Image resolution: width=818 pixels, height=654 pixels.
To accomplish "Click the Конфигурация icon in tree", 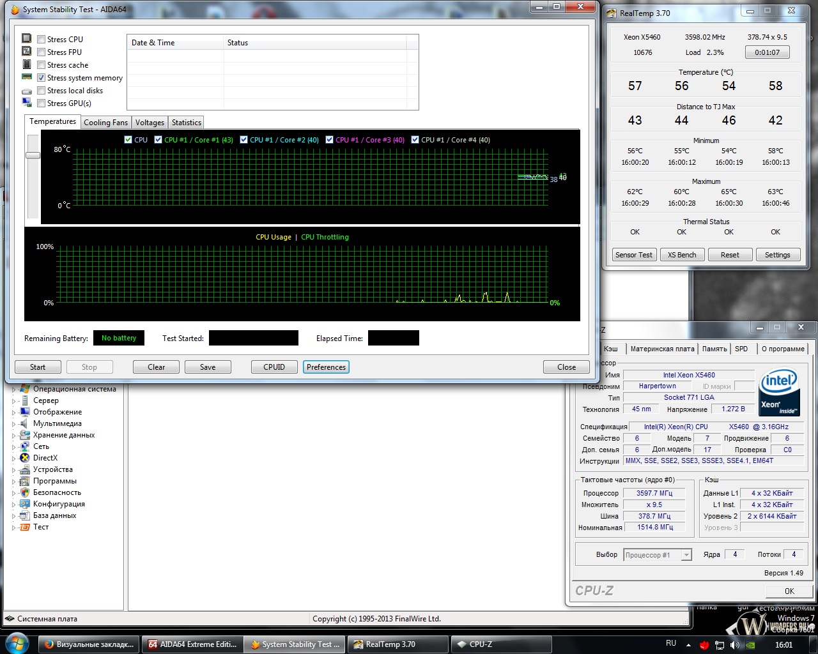I will pos(25,504).
